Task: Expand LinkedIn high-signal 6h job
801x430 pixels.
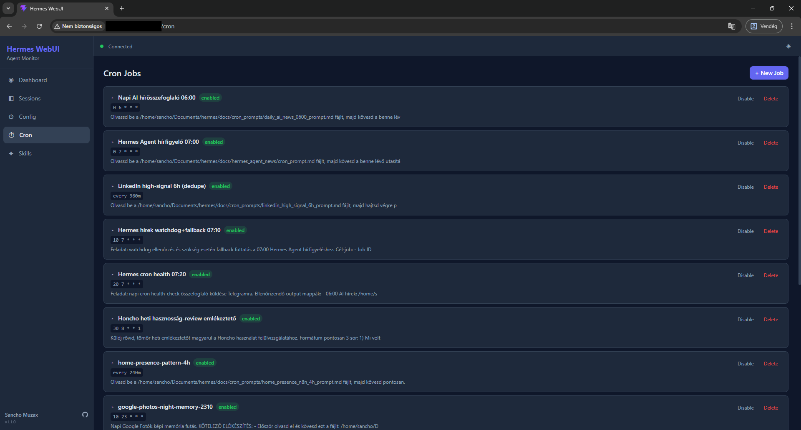Action: (113, 186)
